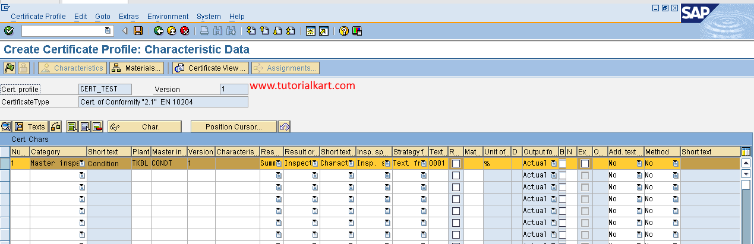Toggle R column checkbox in row 1
Image resolution: width=754 pixels, height=244 pixels.
tap(456, 163)
